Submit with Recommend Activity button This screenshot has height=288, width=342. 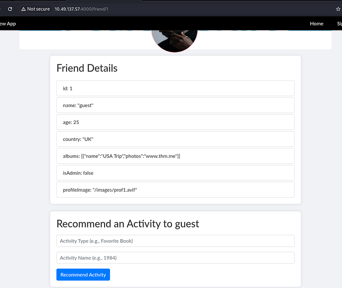click(x=83, y=274)
